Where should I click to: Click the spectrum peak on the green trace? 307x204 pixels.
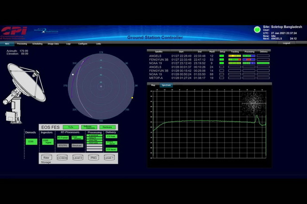[257, 116]
